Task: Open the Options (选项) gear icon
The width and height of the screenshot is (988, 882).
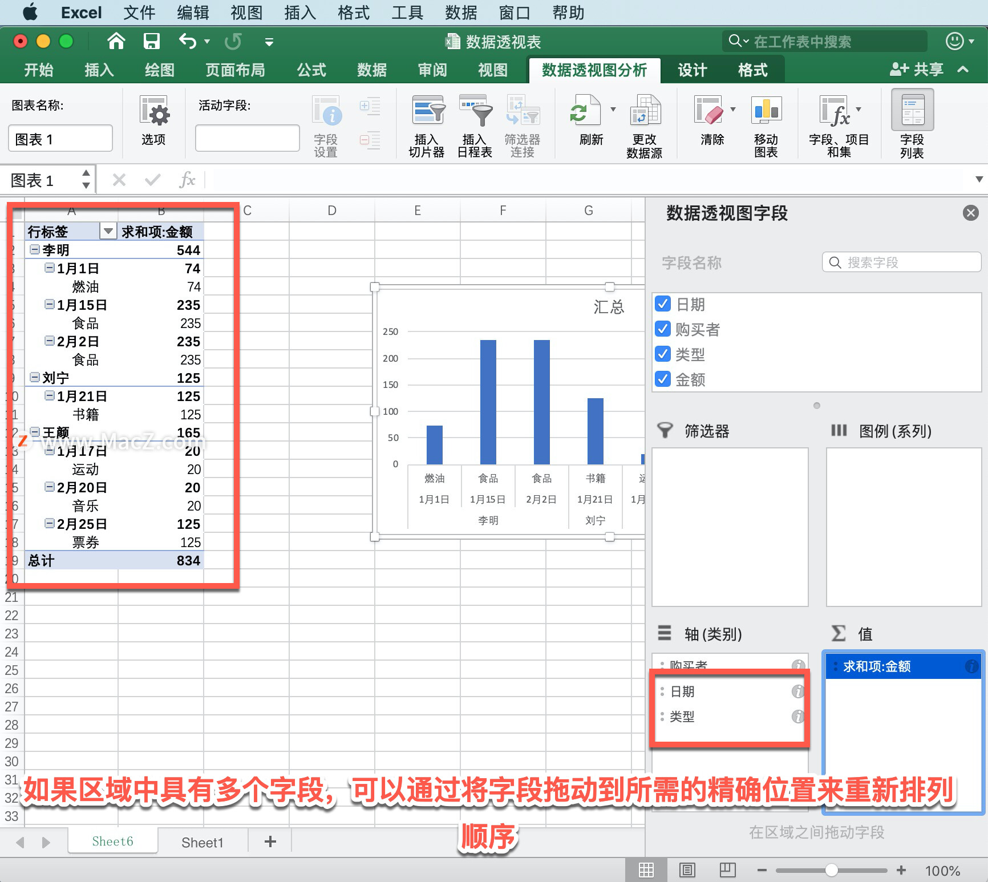Action: click(153, 111)
